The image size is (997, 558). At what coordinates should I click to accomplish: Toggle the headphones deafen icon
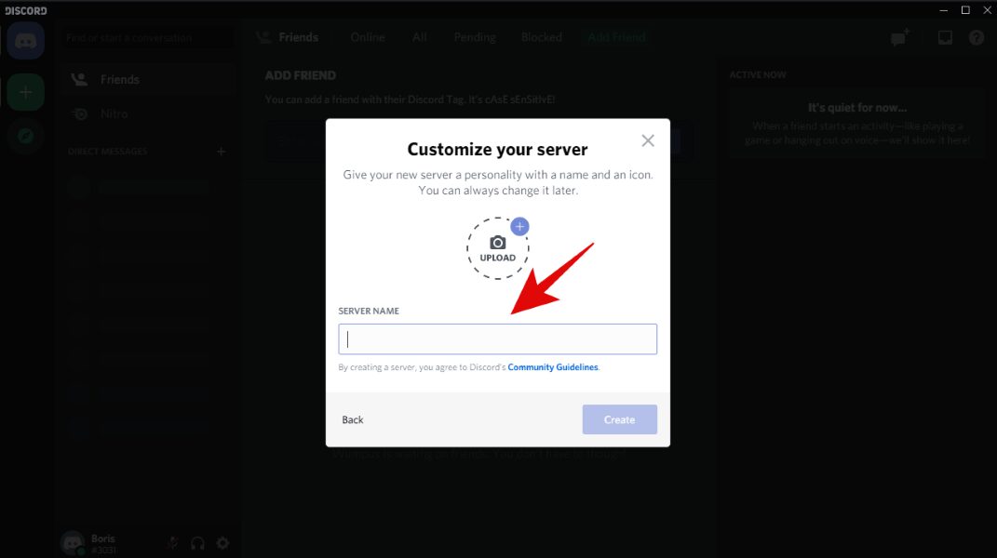point(197,543)
